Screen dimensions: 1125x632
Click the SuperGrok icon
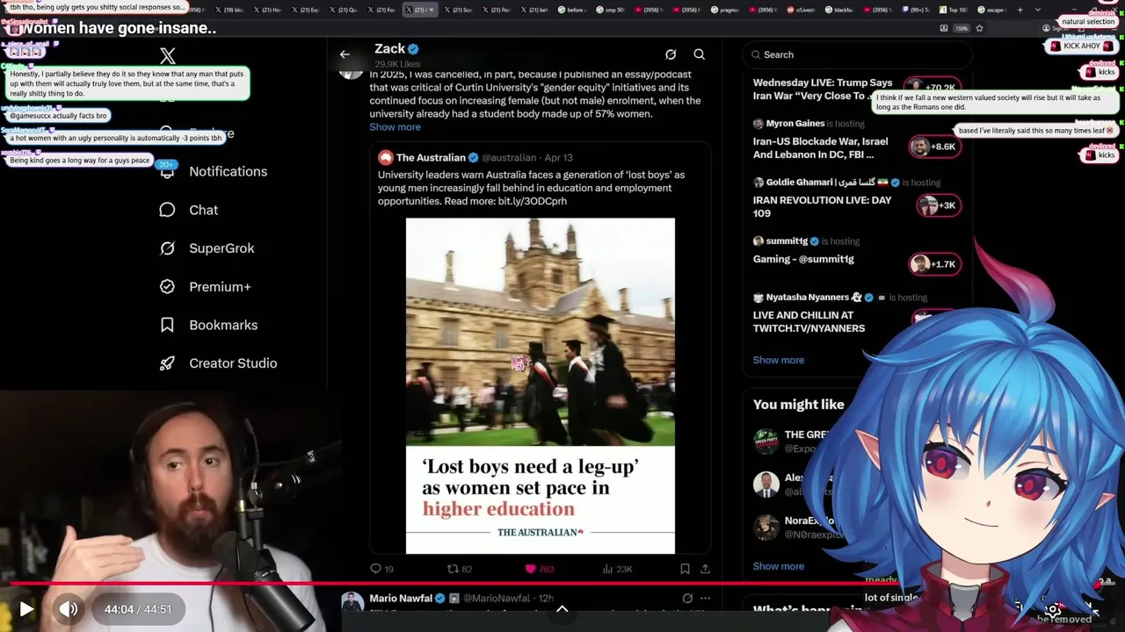coord(167,248)
